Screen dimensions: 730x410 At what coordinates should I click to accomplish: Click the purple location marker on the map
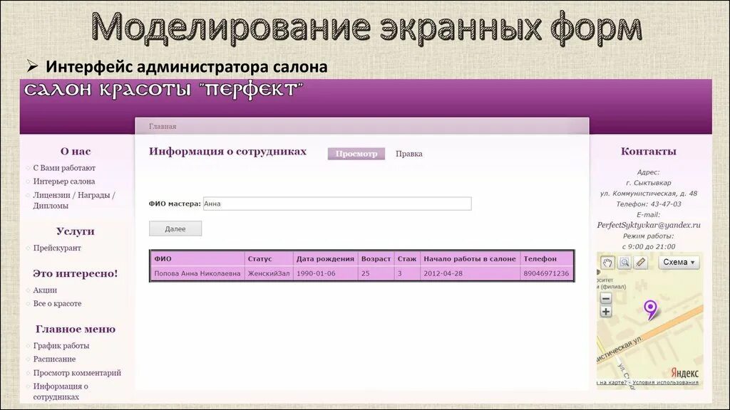(650, 307)
